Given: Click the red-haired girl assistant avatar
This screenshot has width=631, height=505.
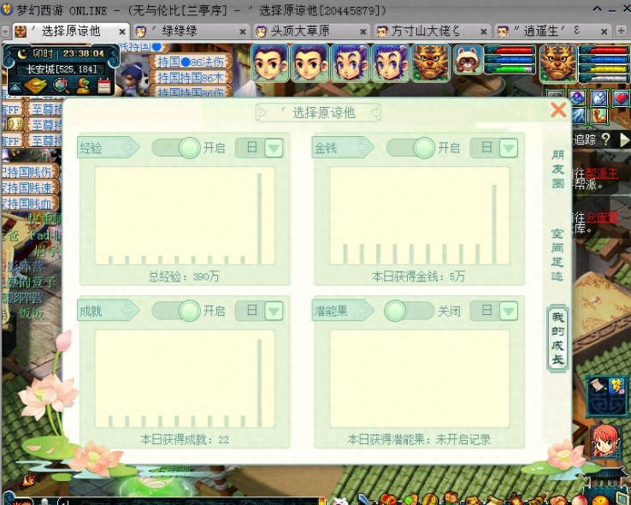Looking at the screenshot, I should coord(606,441).
